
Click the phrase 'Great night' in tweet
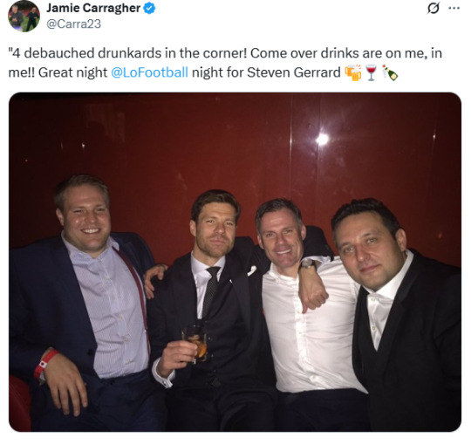click(72, 72)
